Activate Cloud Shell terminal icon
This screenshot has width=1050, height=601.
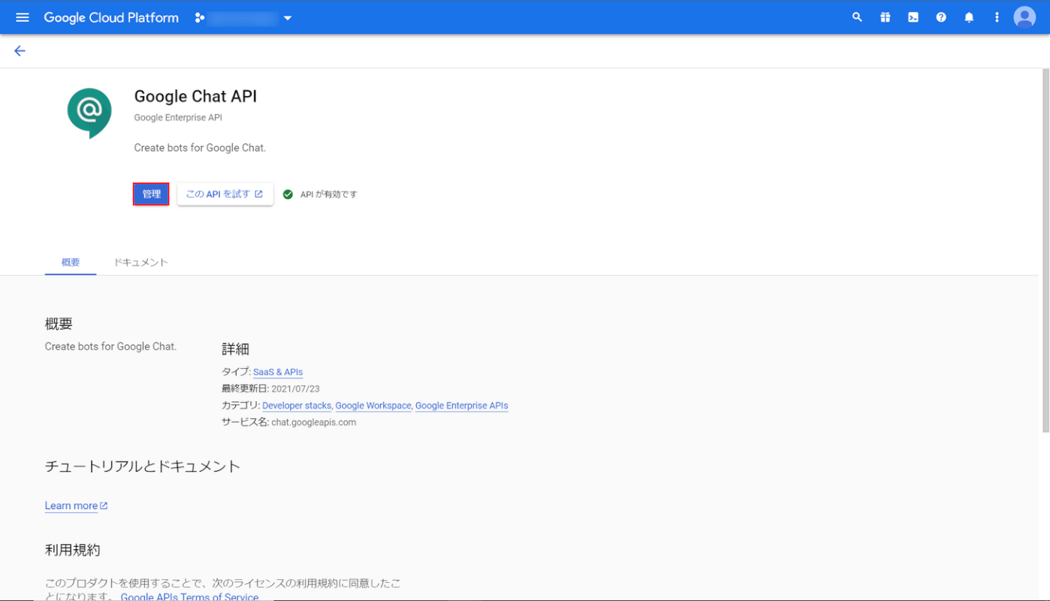pyautogui.click(x=913, y=17)
